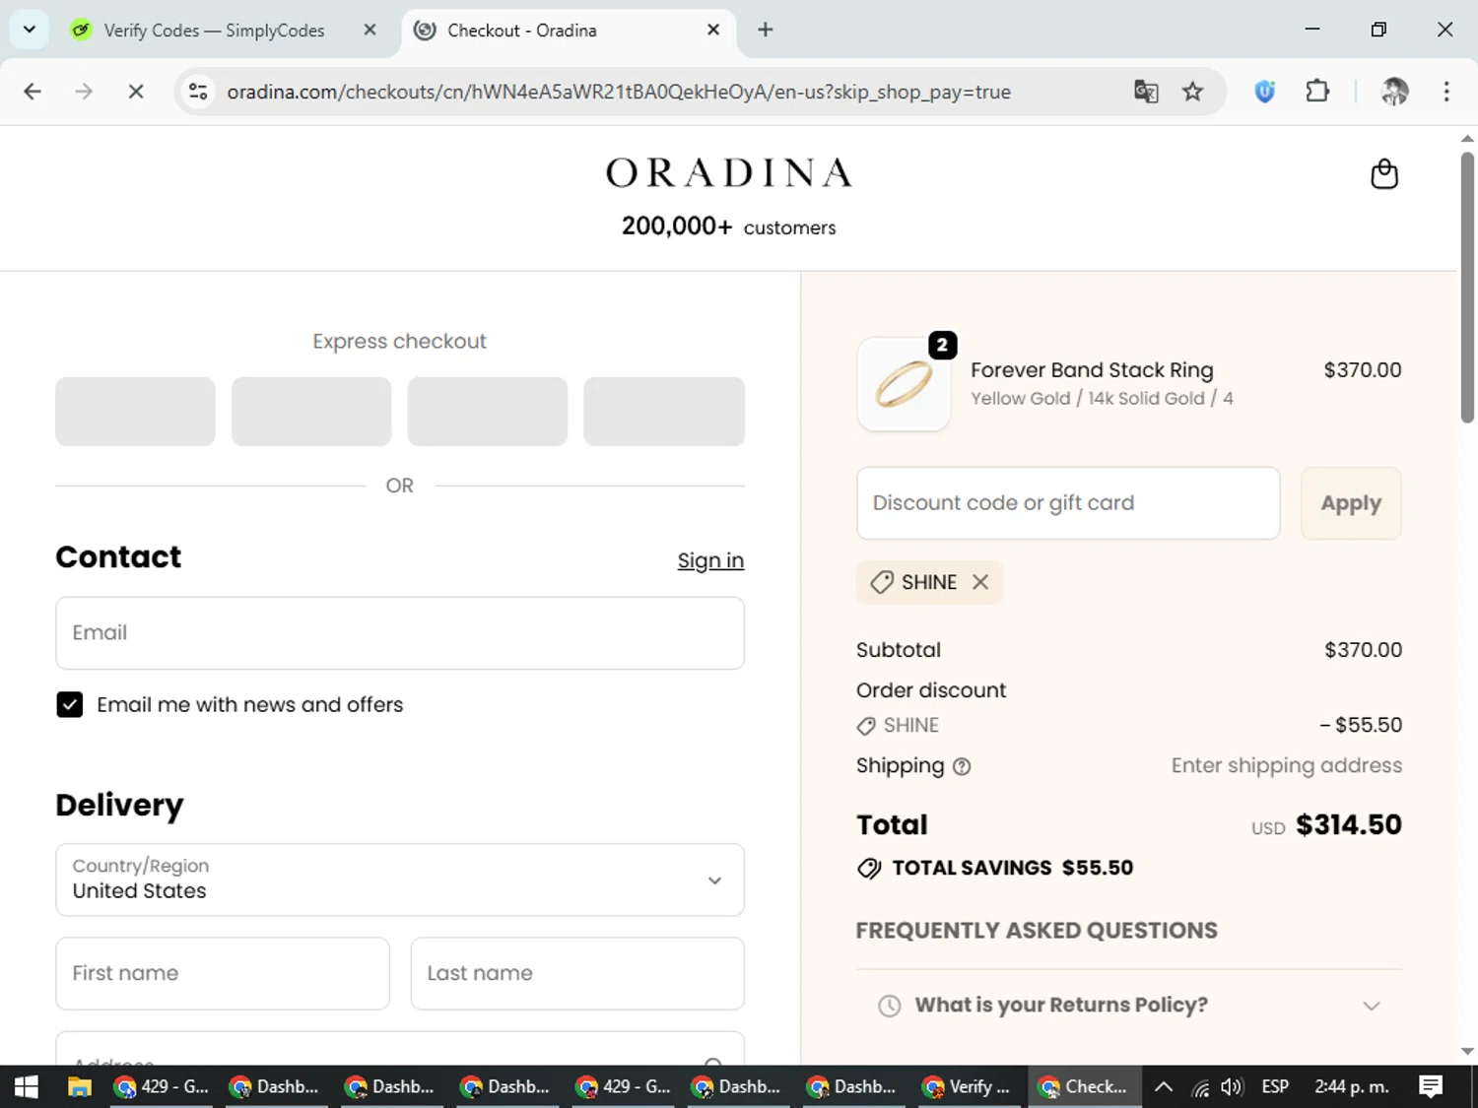Click the first express checkout button
This screenshot has height=1108, width=1478.
[x=135, y=412]
